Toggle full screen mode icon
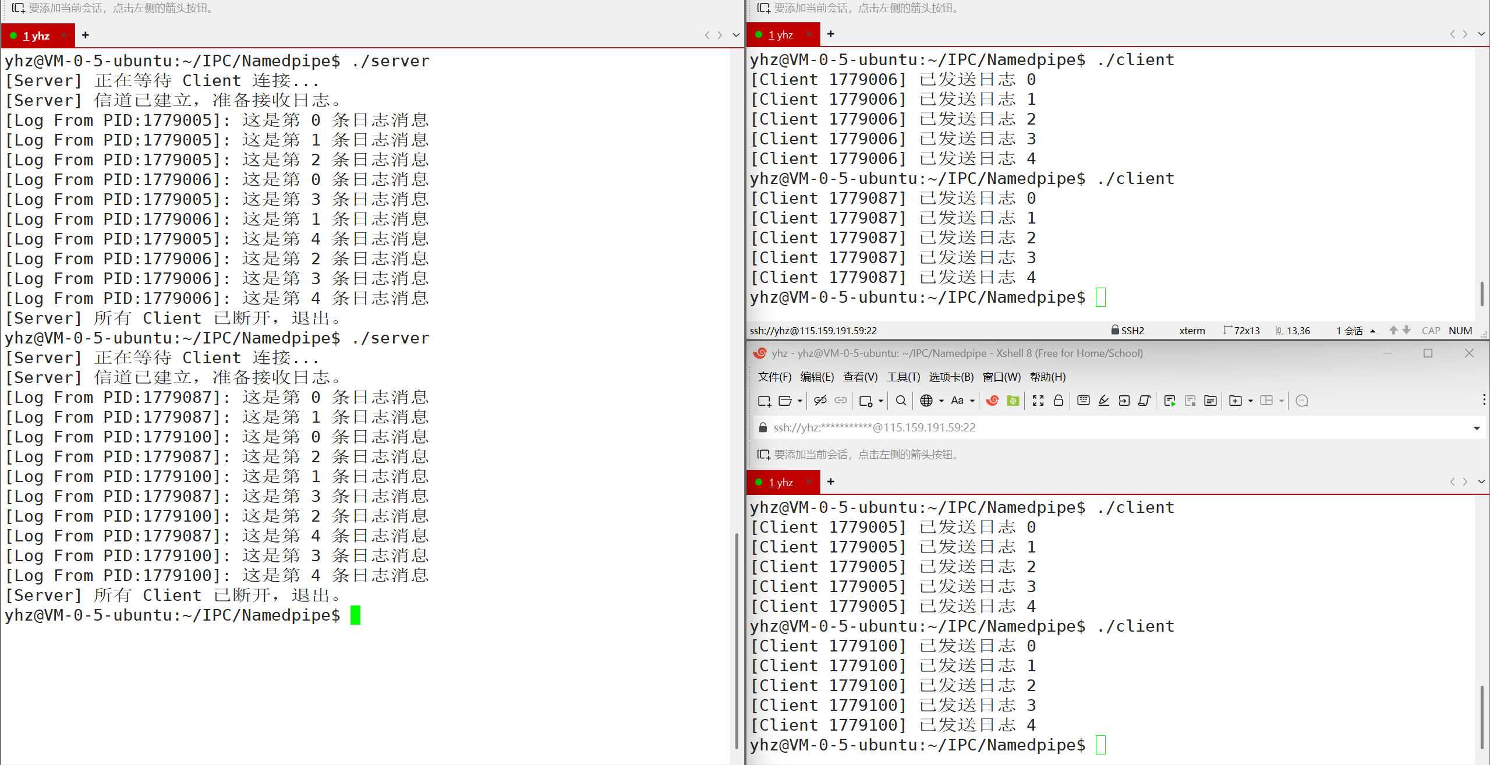 1038,401
